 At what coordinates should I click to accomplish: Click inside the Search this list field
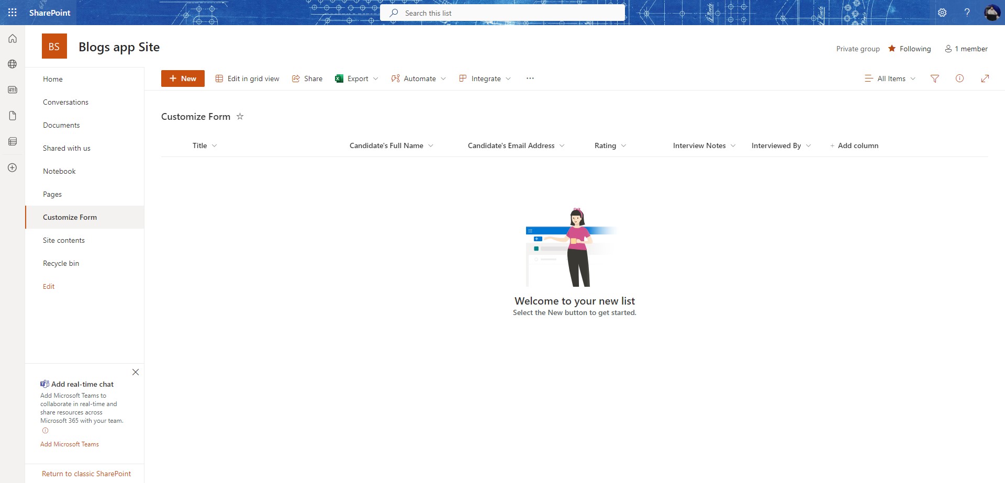502,13
